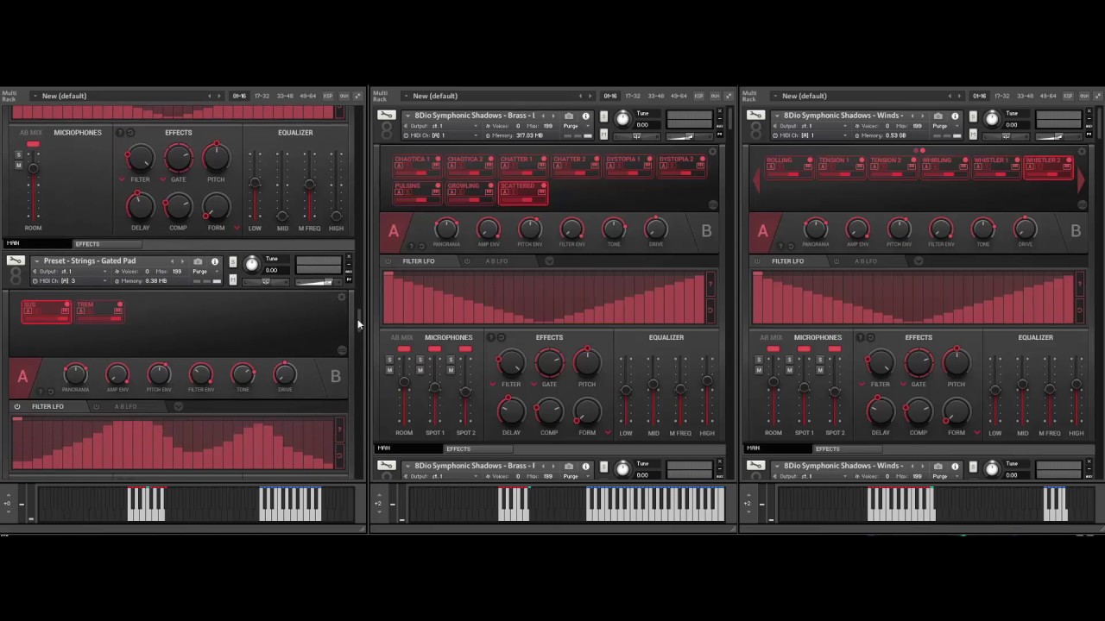
Task: Click the Filter LFO step graph in the Brass panel
Action: pos(544,298)
